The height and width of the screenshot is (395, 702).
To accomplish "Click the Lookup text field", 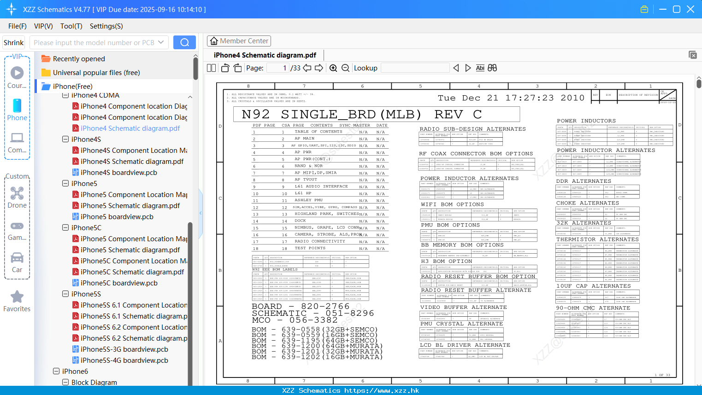I will [415, 68].
